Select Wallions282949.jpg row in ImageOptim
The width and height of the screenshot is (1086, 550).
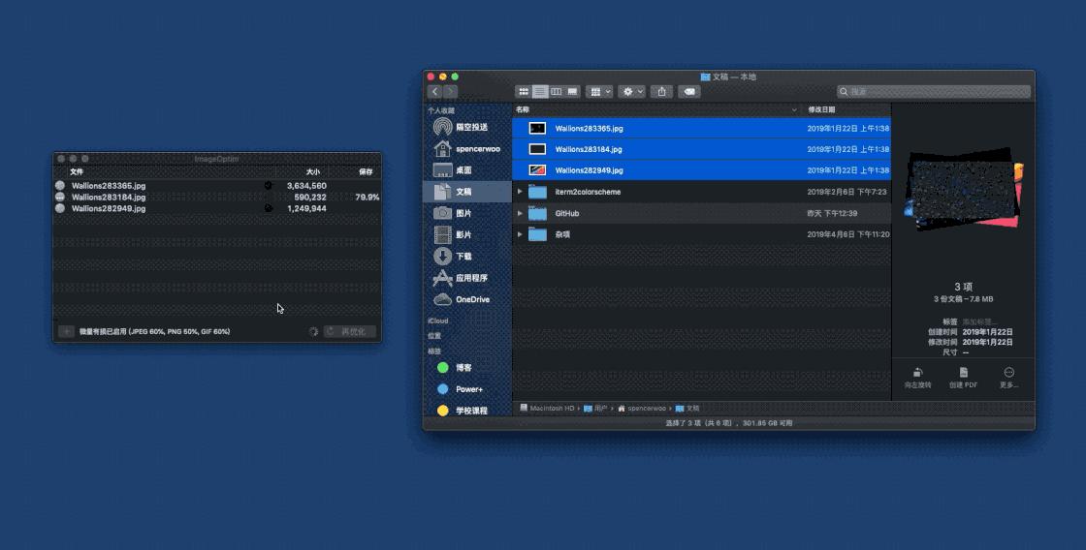click(217, 208)
